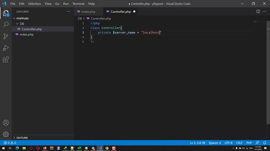Viewport: 270px width, 151px height.
Task: Open the Extensions view
Action: click(x=5, y=60)
